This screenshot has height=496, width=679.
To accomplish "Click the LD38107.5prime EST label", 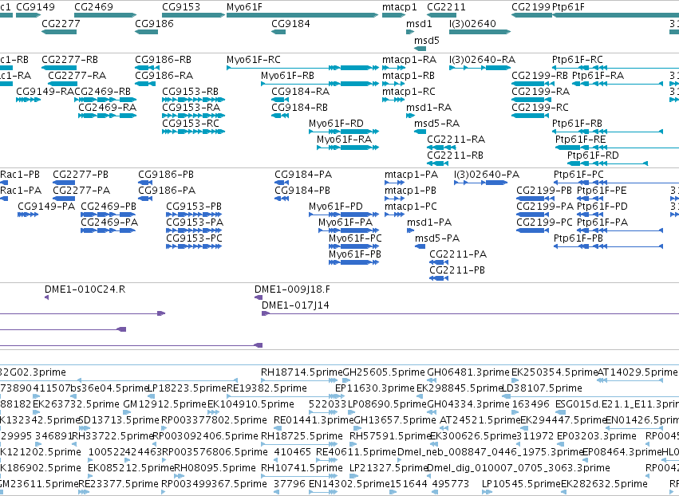I will 542,388.
